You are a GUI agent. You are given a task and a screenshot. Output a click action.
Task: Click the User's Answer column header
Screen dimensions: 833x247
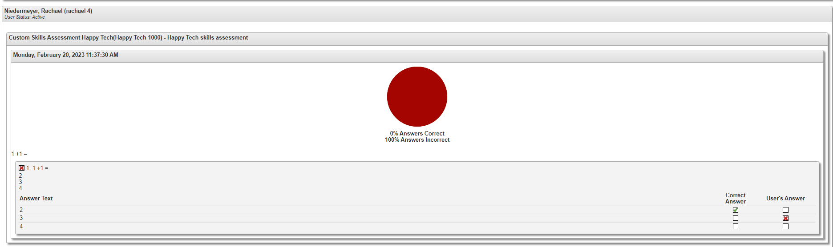tap(785, 199)
